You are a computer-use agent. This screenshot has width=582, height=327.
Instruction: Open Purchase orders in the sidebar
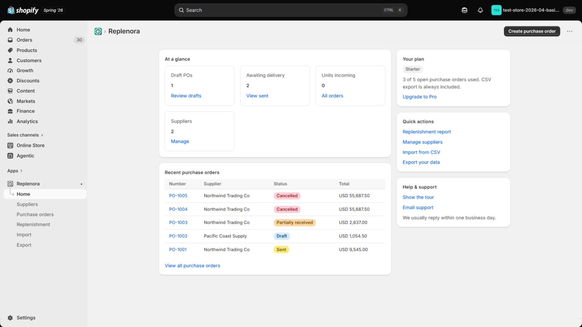(x=35, y=214)
